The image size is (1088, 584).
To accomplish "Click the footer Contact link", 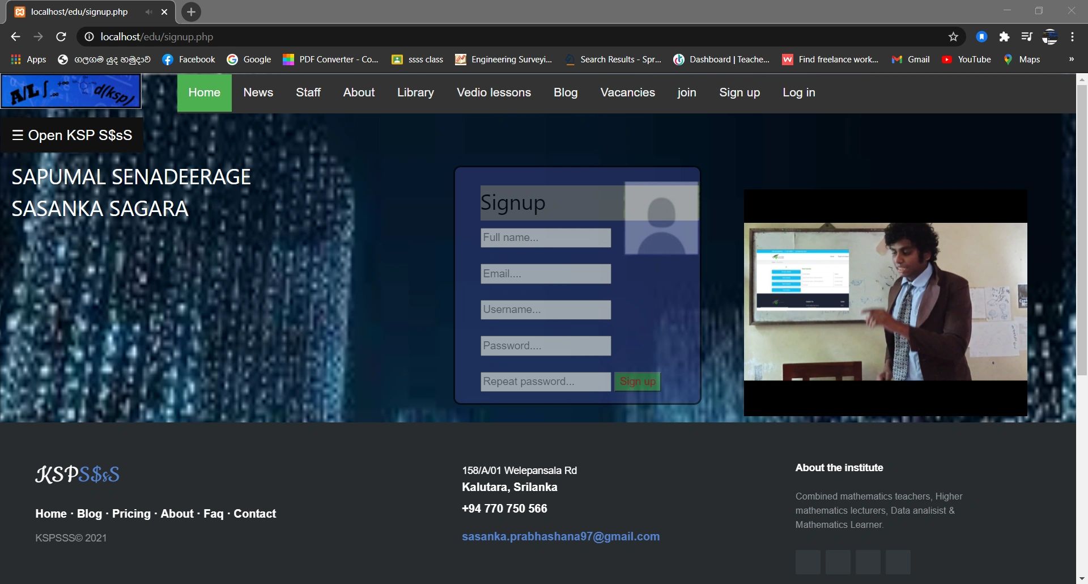I will [x=255, y=514].
